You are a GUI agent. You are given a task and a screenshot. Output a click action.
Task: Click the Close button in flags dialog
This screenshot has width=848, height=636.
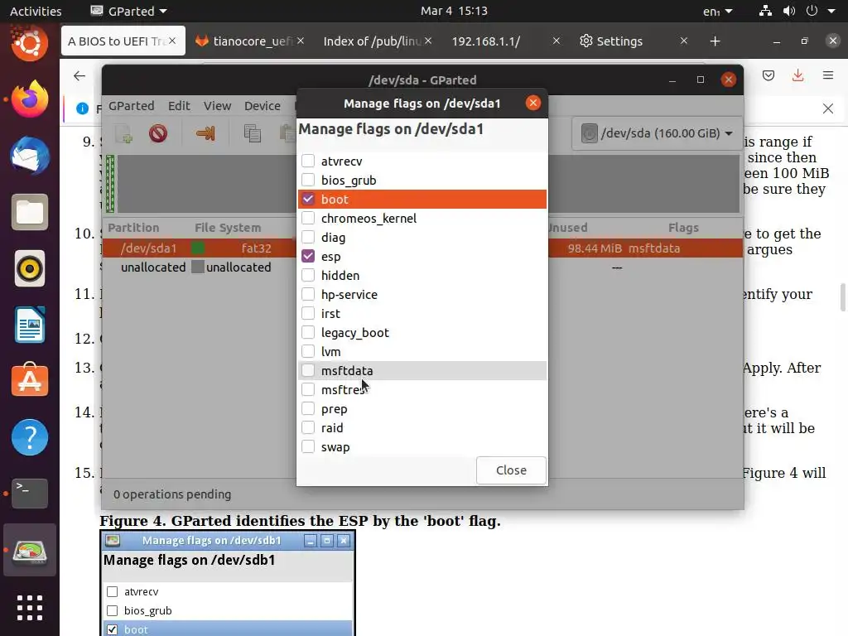coord(511,470)
